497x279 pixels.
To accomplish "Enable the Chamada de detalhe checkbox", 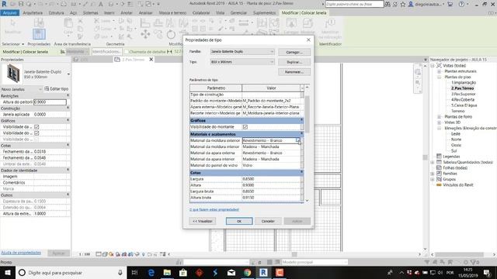I will (x=127, y=52).
